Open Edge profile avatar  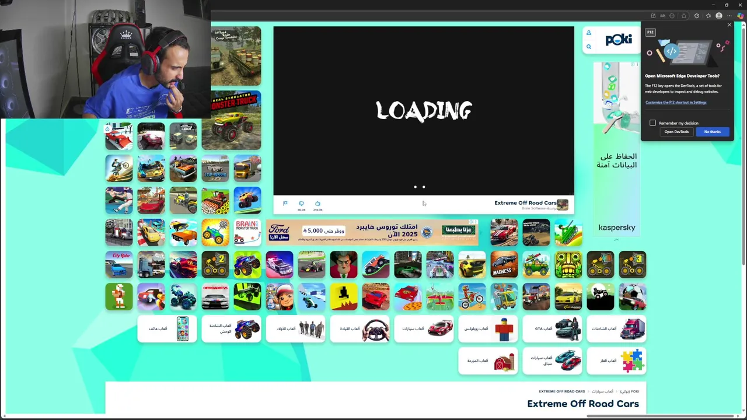719,16
